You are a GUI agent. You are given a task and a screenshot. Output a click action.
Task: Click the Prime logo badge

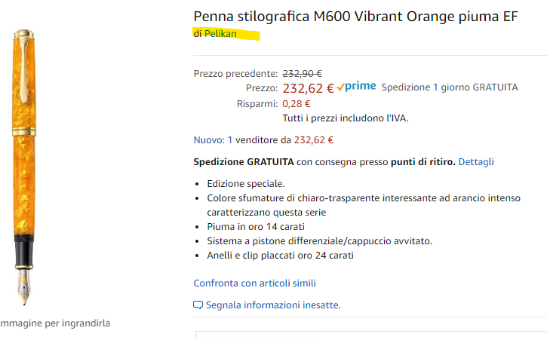(x=356, y=87)
